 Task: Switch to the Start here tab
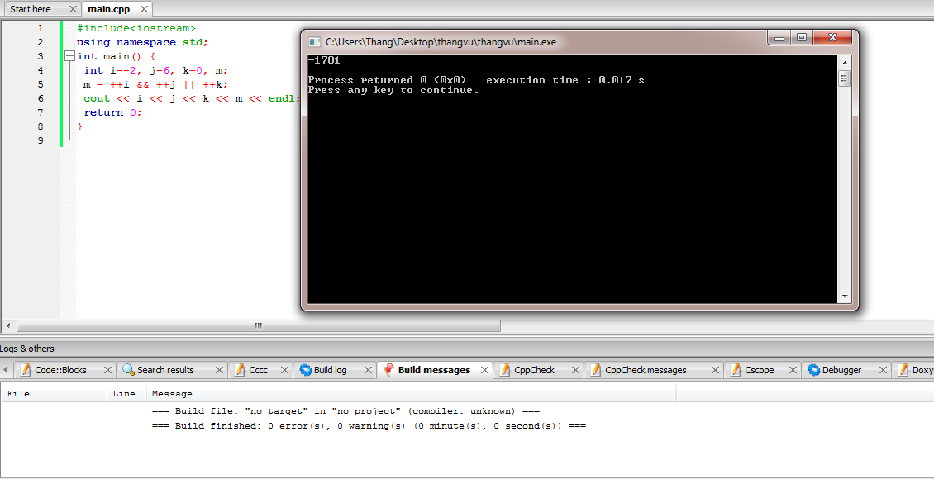(31, 9)
